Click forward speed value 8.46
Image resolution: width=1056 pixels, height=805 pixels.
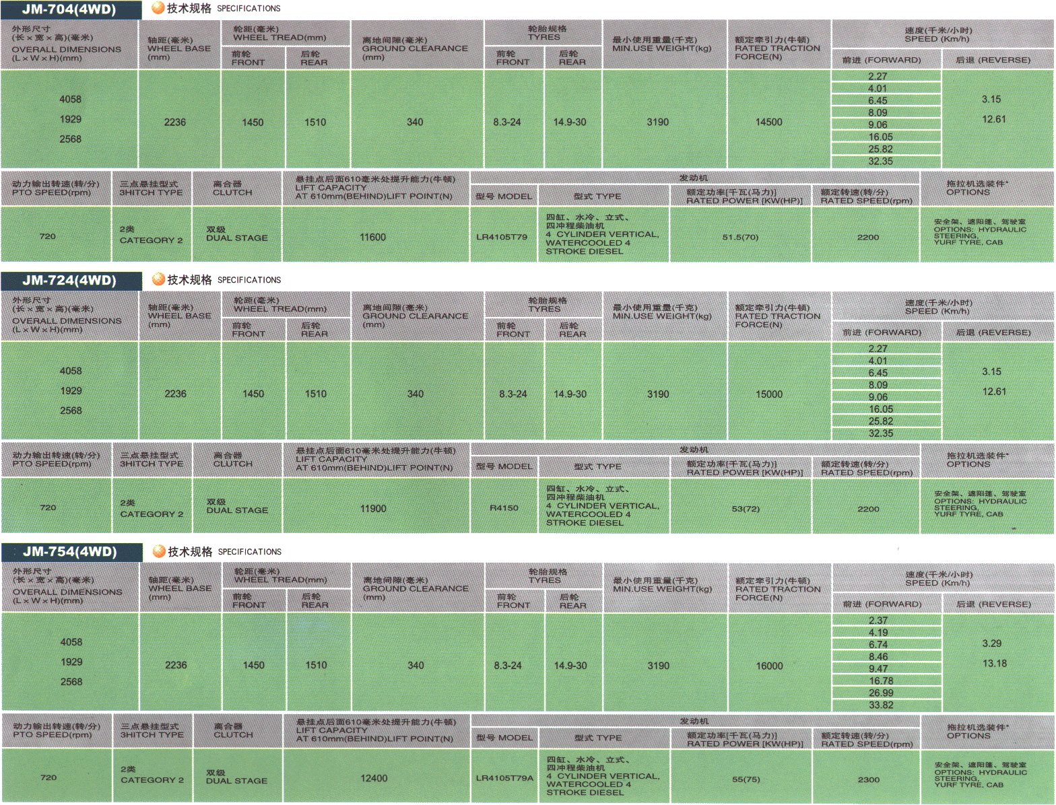[x=878, y=657]
